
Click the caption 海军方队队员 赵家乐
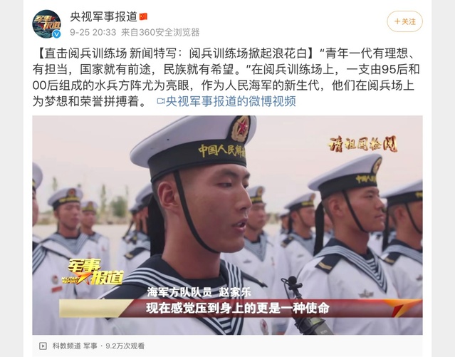tap(199, 292)
